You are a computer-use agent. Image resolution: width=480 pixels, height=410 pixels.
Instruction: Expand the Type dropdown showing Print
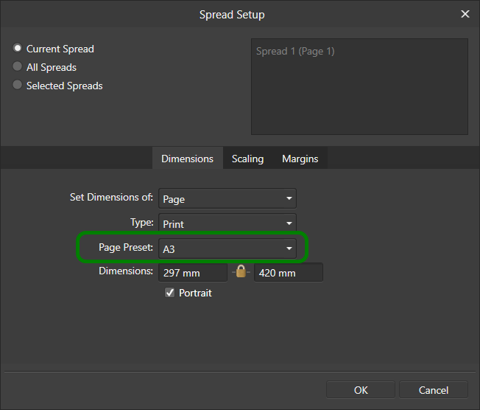coord(227,223)
